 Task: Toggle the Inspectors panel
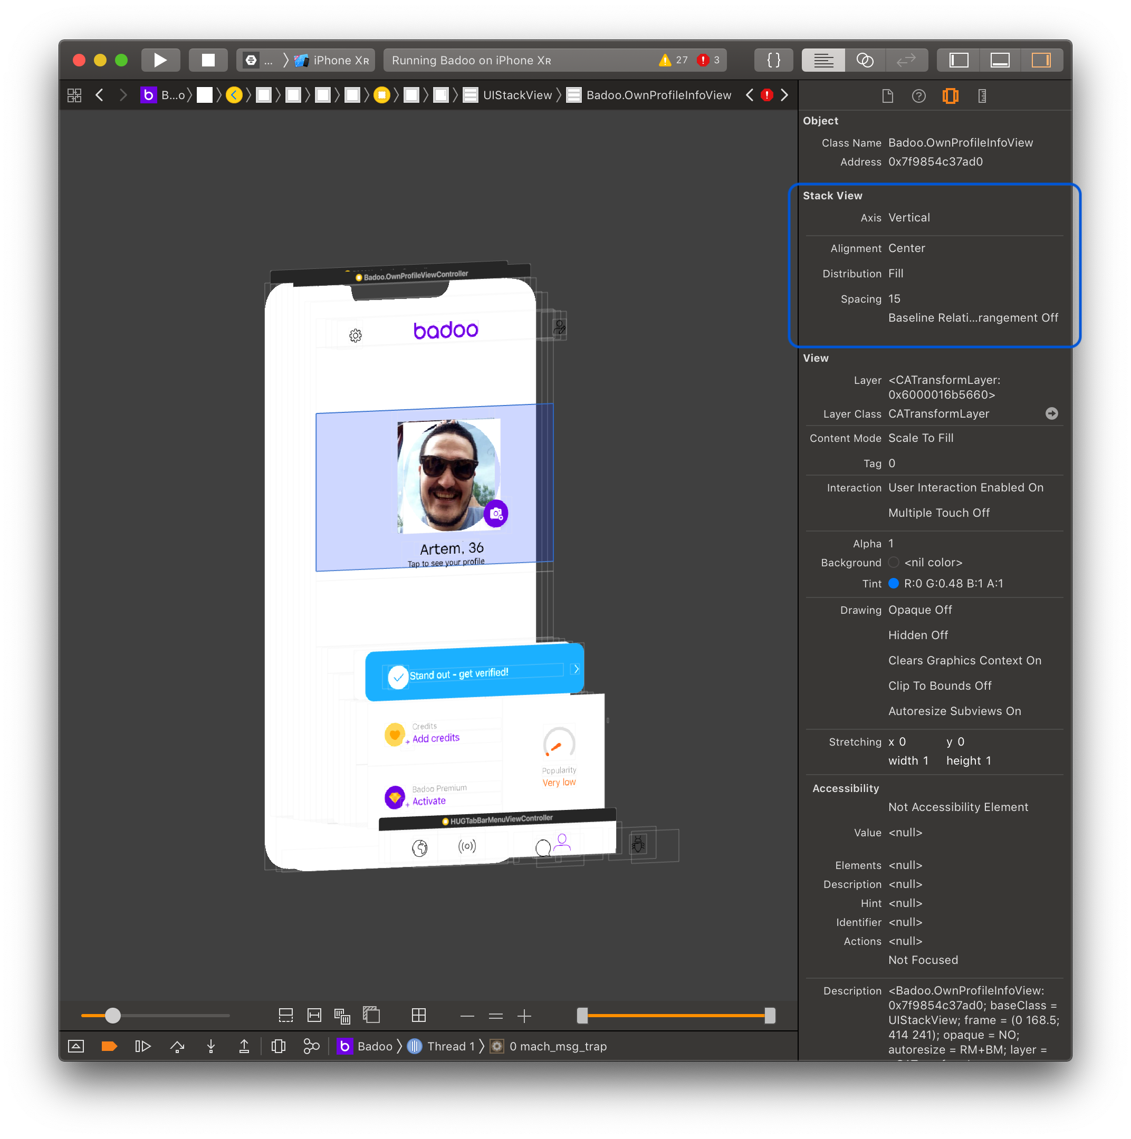[x=1041, y=60]
